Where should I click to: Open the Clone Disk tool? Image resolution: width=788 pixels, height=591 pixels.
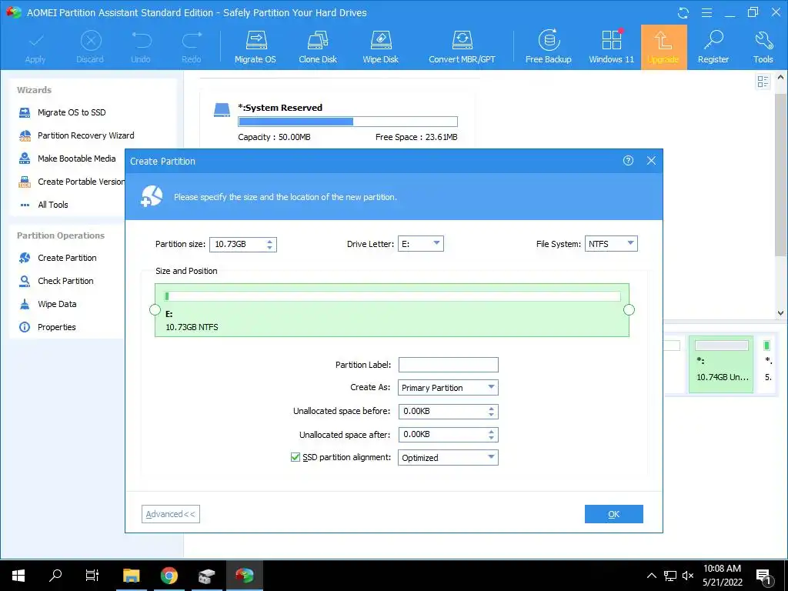(318, 47)
